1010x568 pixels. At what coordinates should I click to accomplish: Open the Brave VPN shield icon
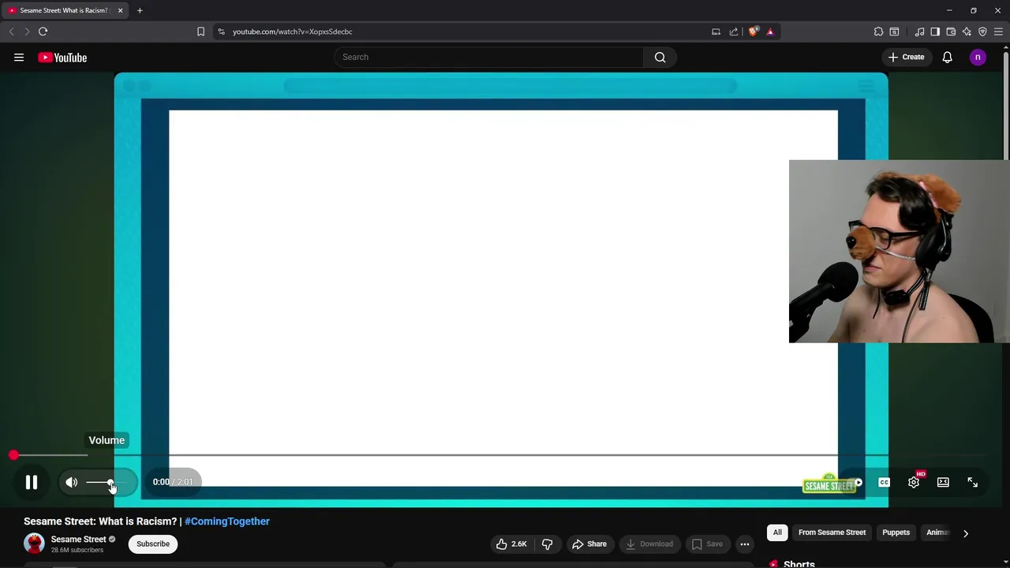click(x=982, y=32)
